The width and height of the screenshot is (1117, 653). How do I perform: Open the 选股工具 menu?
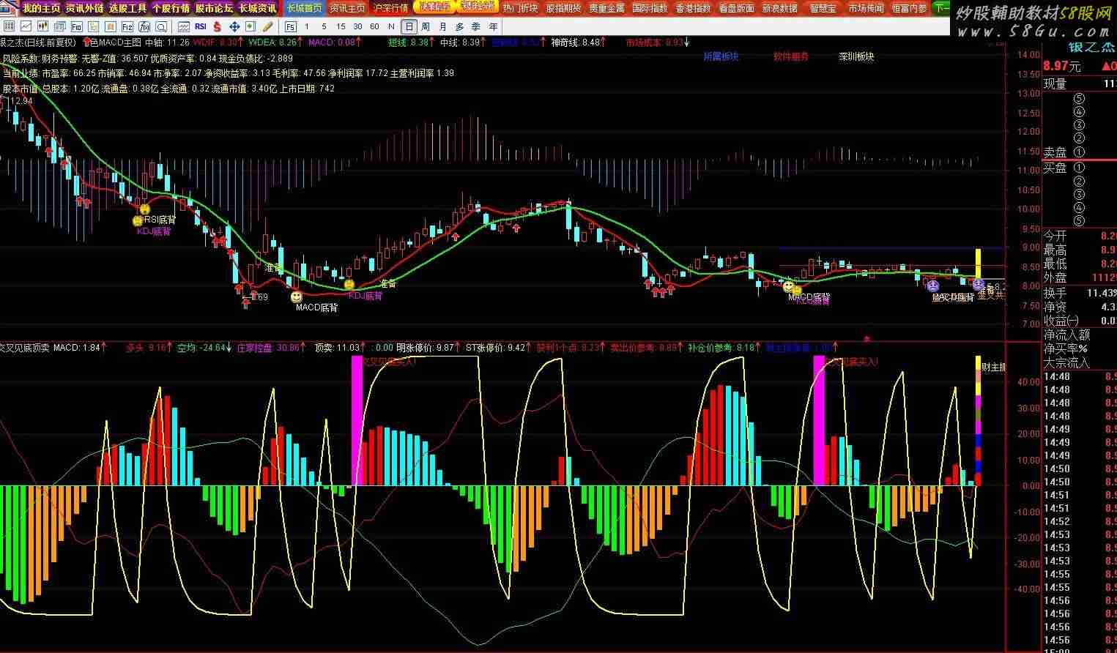(127, 8)
